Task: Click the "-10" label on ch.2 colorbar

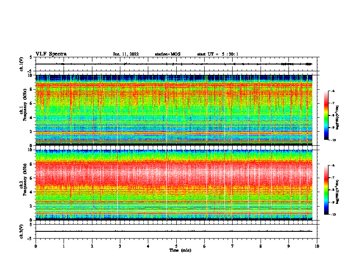Action: pos(333,214)
